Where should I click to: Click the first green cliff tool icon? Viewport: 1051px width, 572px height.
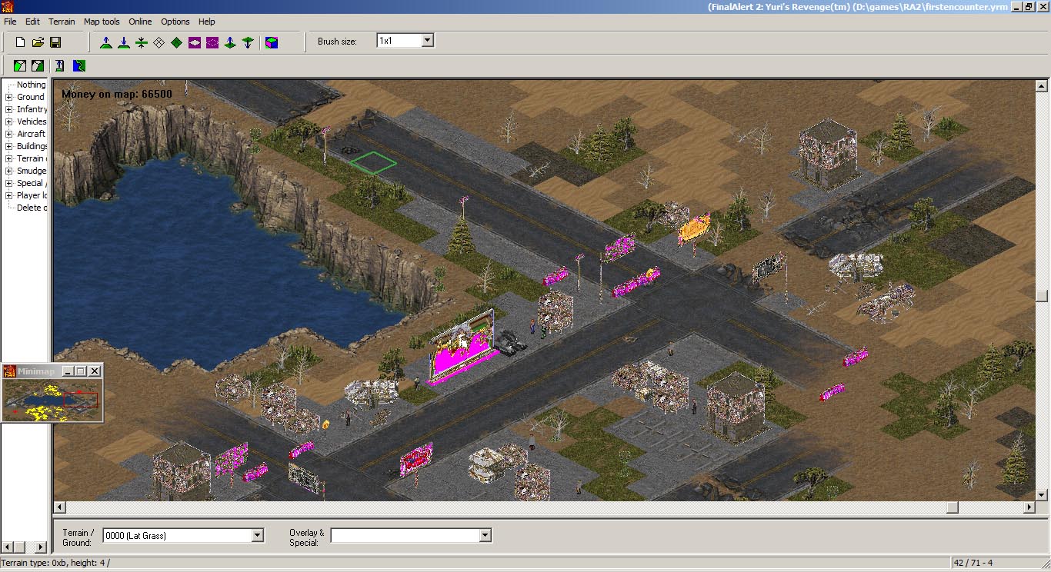pos(20,66)
